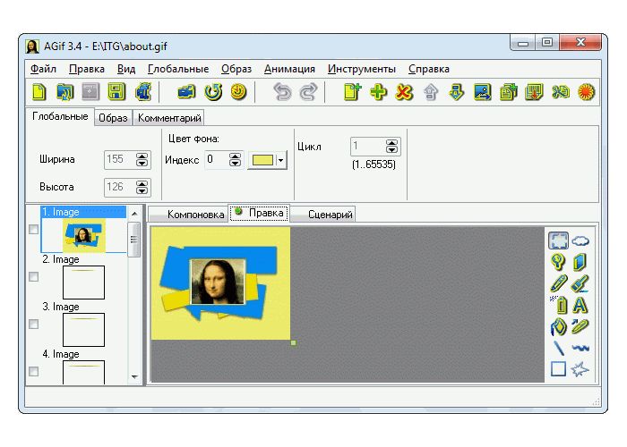Open the Вид menu
The height and width of the screenshot is (447, 627).
(x=126, y=69)
